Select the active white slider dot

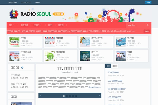pyautogui.click(x=64, y=96)
